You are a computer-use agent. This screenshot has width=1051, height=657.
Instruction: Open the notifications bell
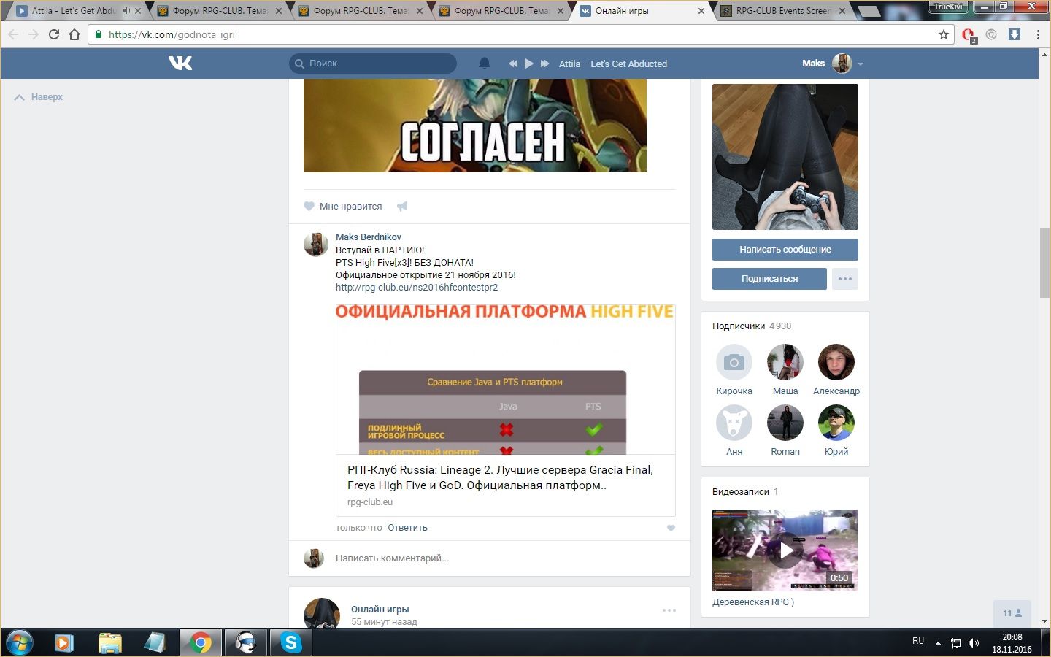pyautogui.click(x=484, y=64)
